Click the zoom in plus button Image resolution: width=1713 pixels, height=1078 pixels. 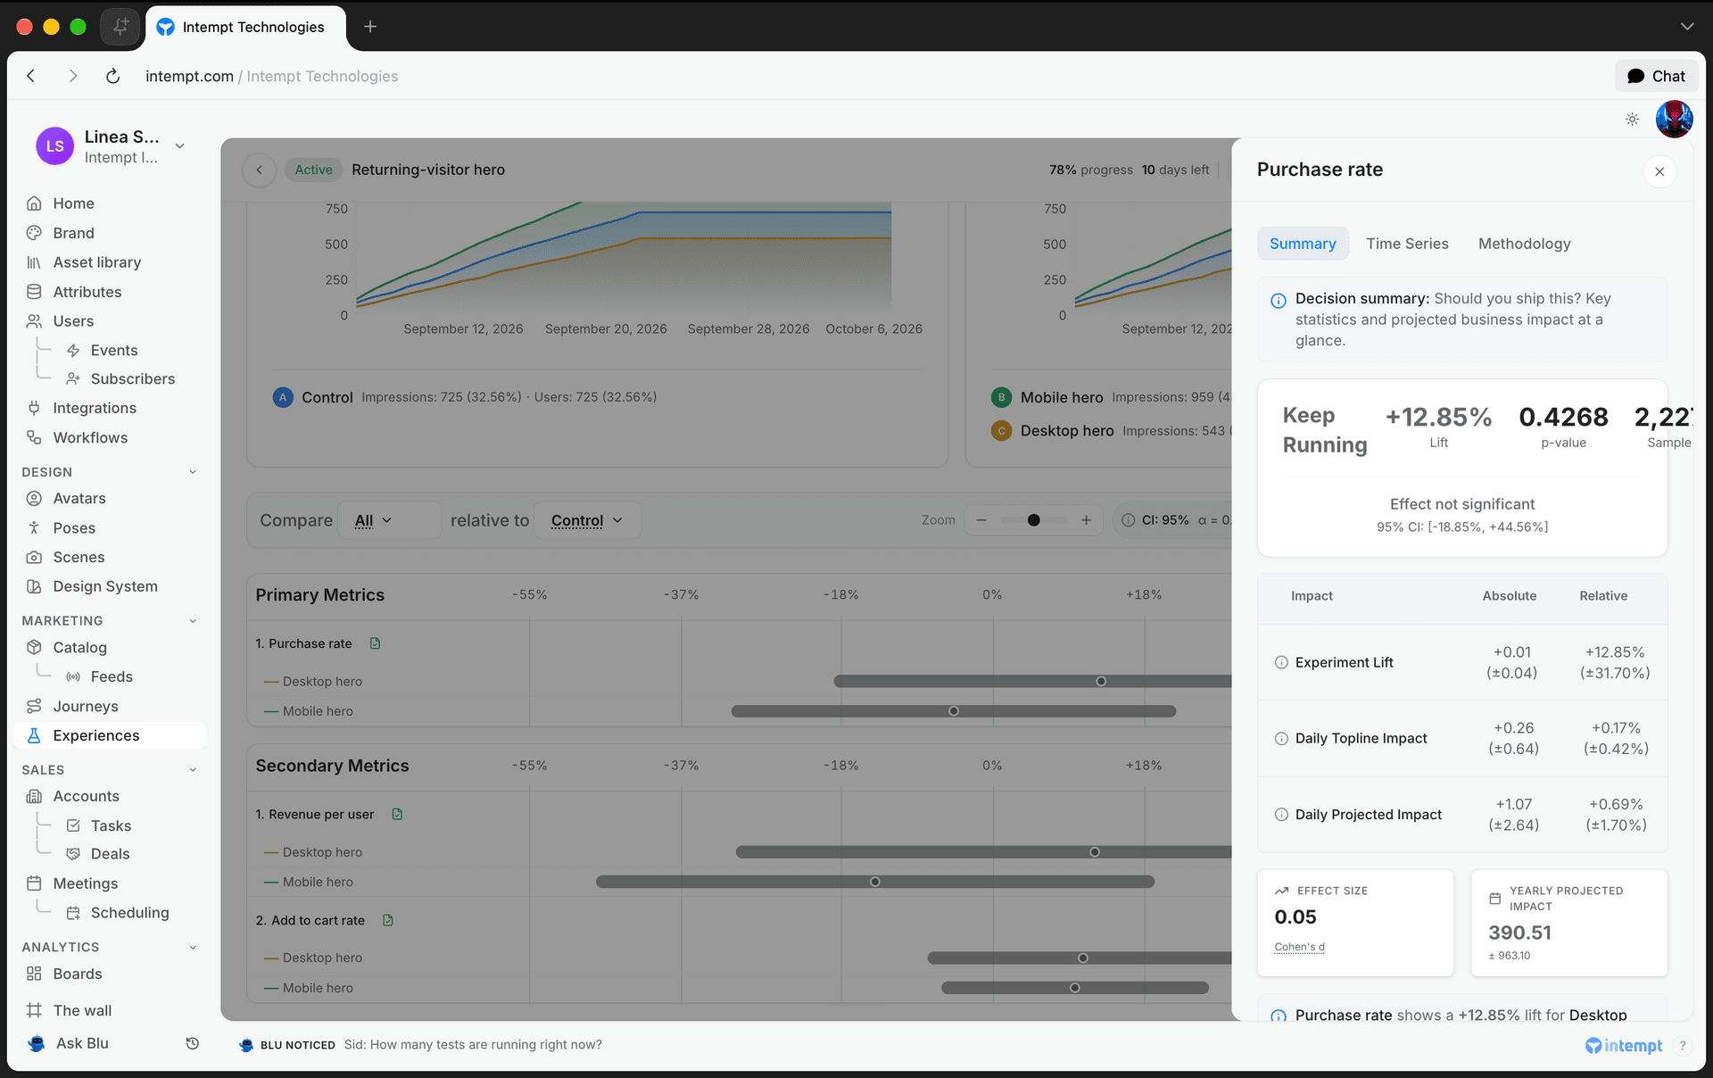1086,520
